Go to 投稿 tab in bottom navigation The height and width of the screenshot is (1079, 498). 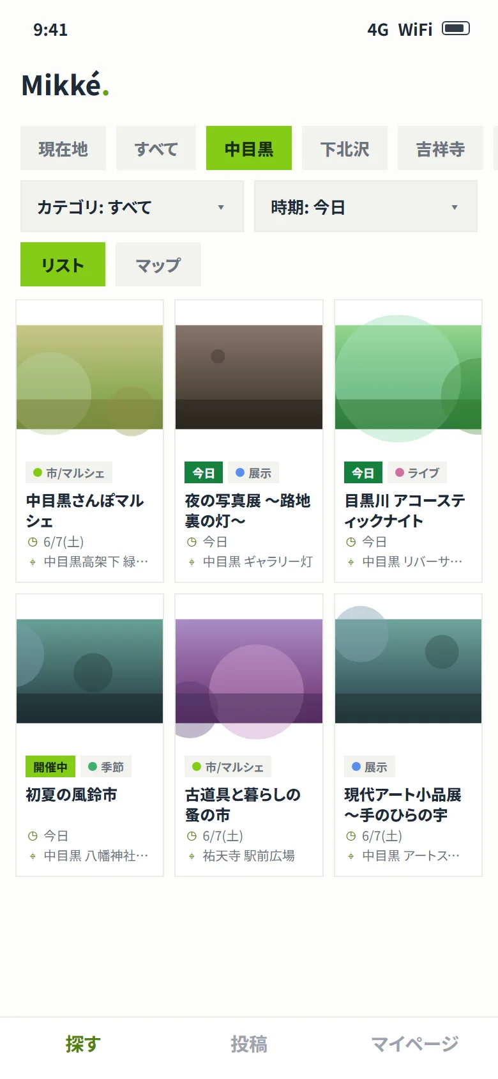249,1044
